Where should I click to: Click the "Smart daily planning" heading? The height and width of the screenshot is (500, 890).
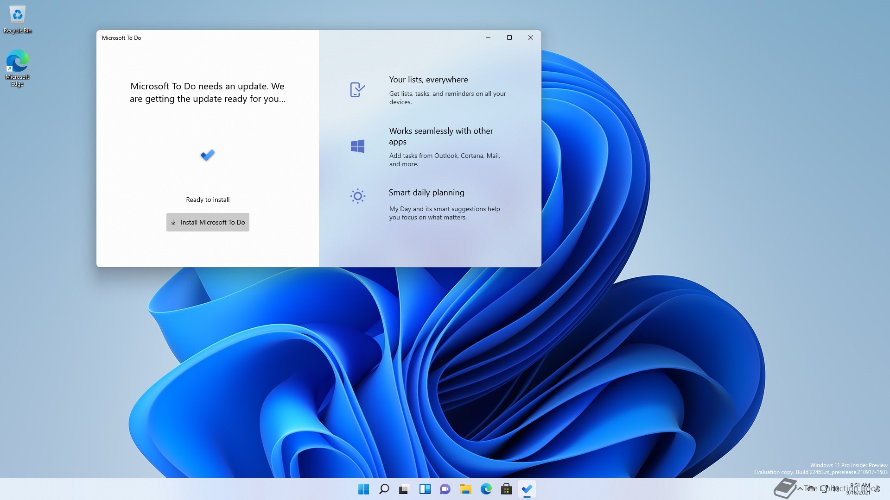click(x=426, y=193)
